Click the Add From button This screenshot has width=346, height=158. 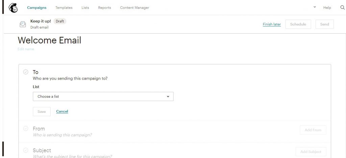click(313, 130)
